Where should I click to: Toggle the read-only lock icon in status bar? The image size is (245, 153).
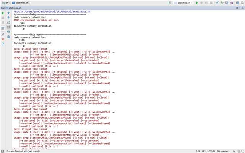[234, 151]
